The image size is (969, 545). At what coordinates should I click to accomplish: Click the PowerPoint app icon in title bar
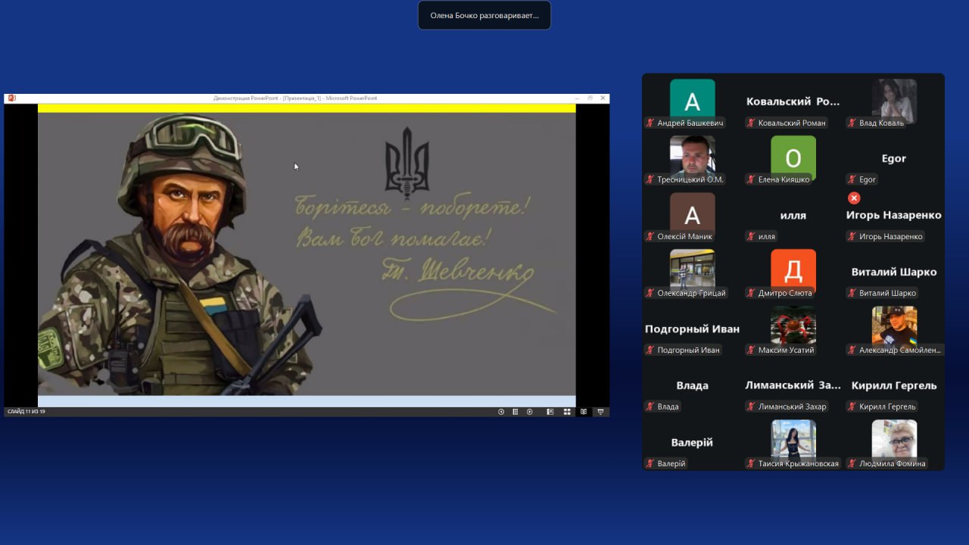[11, 98]
